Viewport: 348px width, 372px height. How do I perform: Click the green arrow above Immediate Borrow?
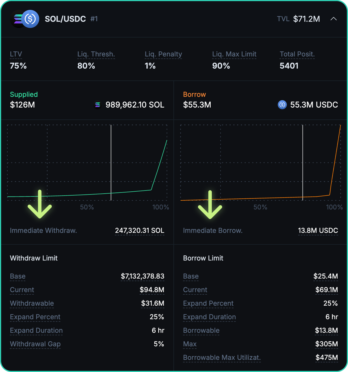point(210,205)
